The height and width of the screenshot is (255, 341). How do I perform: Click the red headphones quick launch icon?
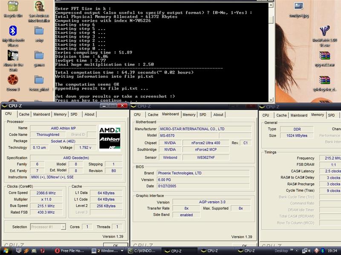click(42, 251)
